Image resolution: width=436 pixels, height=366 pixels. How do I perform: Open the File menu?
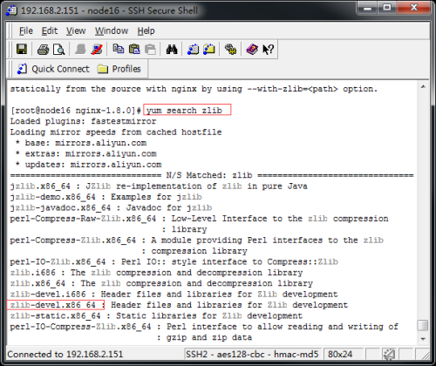pos(26,30)
